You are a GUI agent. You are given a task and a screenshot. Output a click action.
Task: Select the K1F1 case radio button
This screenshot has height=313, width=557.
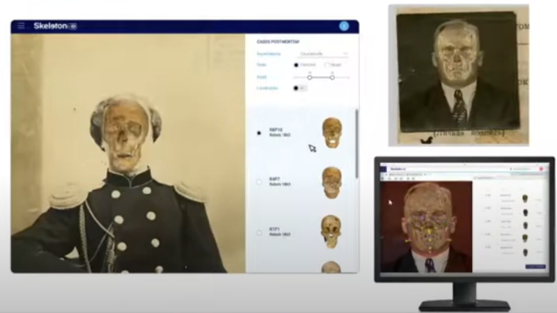pos(259,233)
